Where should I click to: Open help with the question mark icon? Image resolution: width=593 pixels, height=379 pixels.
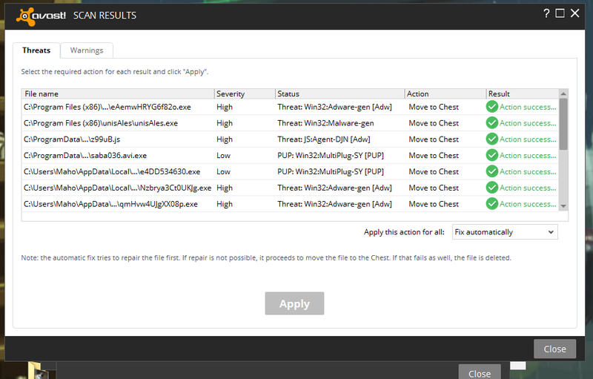(x=546, y=13)
